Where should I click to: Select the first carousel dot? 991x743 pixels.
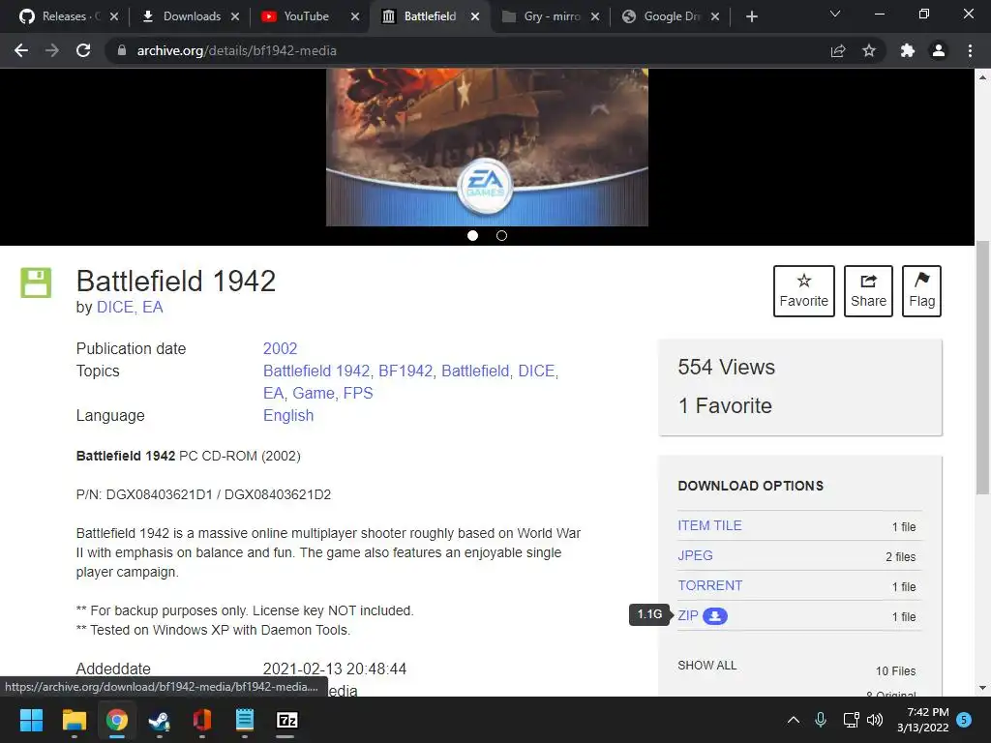[472, 236]
